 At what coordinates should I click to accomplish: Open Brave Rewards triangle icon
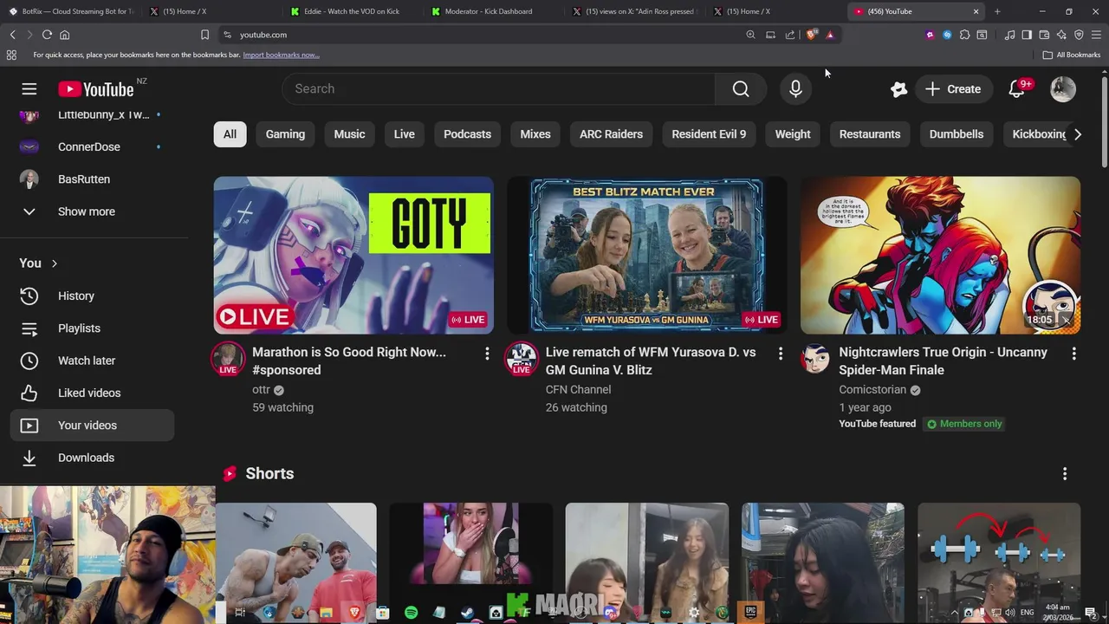pyautogui.click(x=830, y=35)
